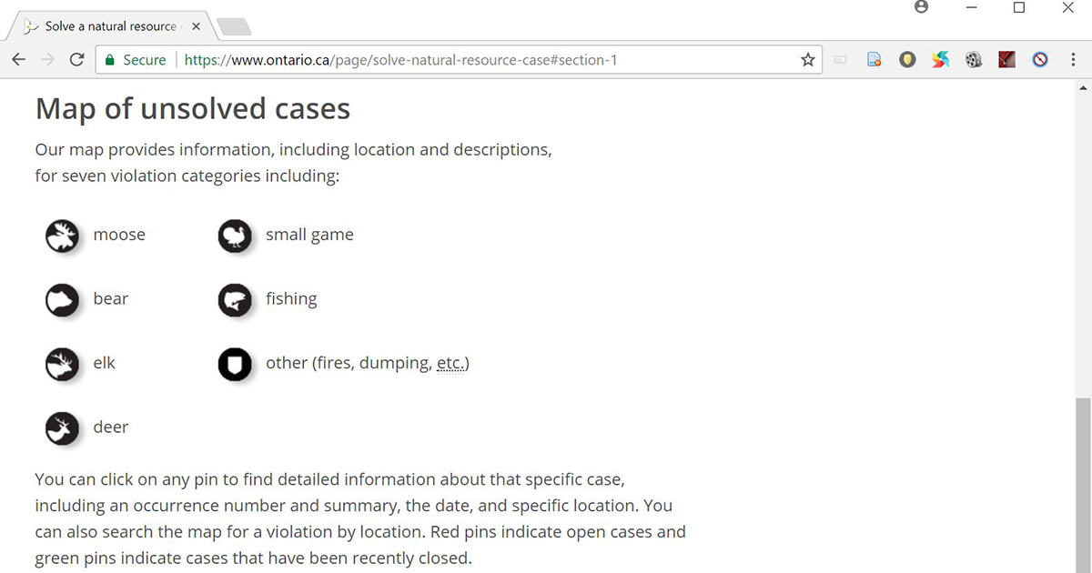The width and height of the screenshot is (1092, 573).
Task: Open the browser profile avatar
Action: coord(921,6)
